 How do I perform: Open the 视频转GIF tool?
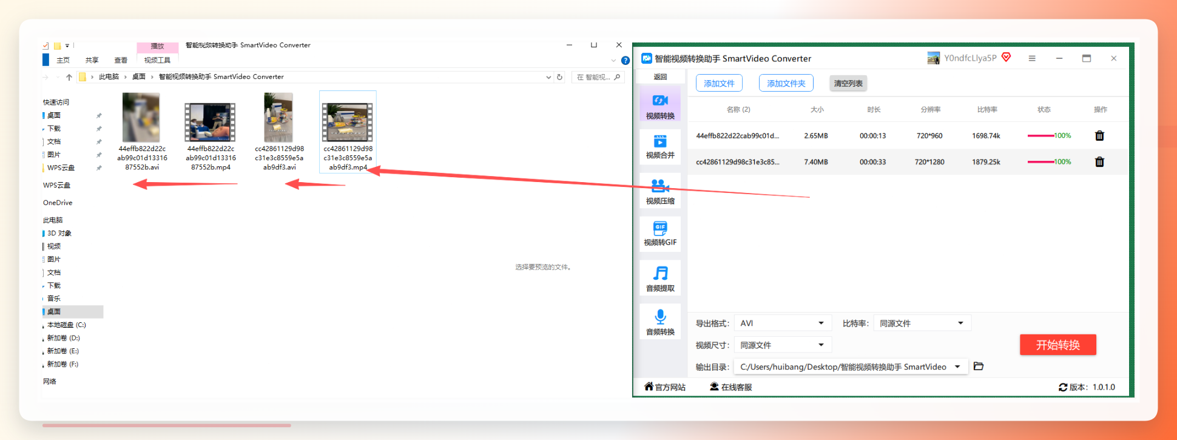click(660, 234)
